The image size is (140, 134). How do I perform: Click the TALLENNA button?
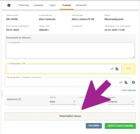click(x=94, y=126)
